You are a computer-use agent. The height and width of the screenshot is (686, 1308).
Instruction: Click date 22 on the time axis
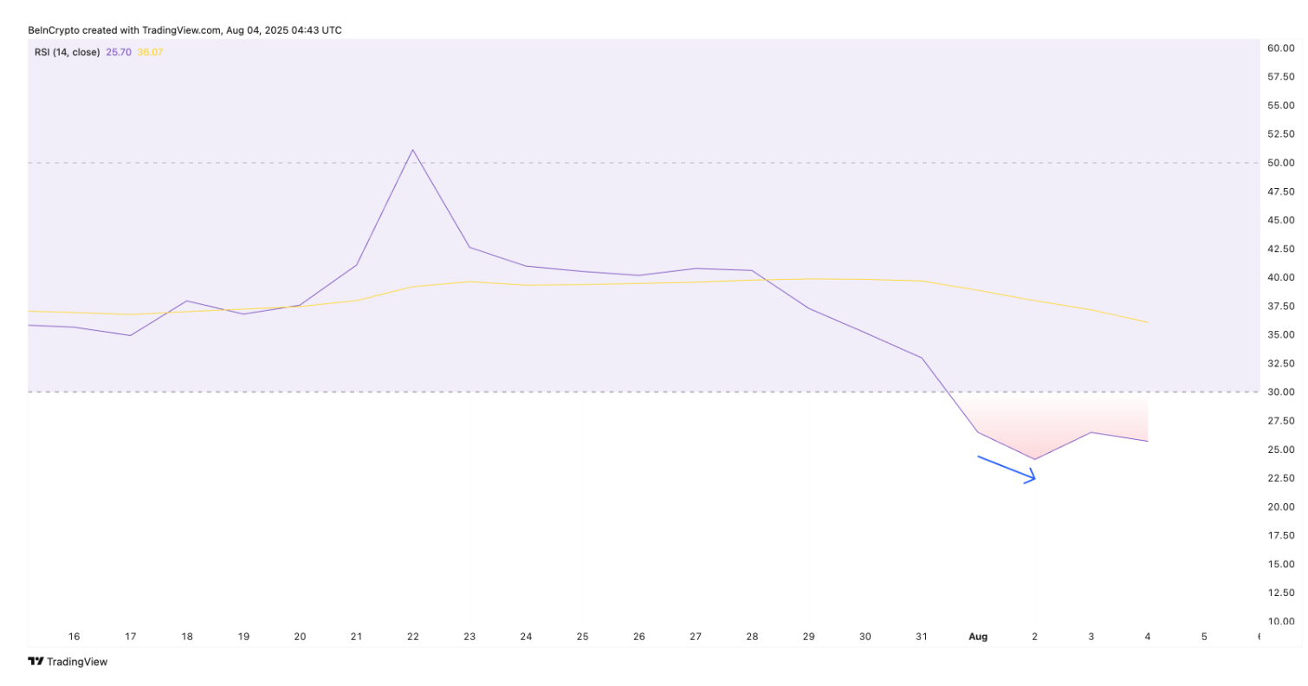pos(413,637)
